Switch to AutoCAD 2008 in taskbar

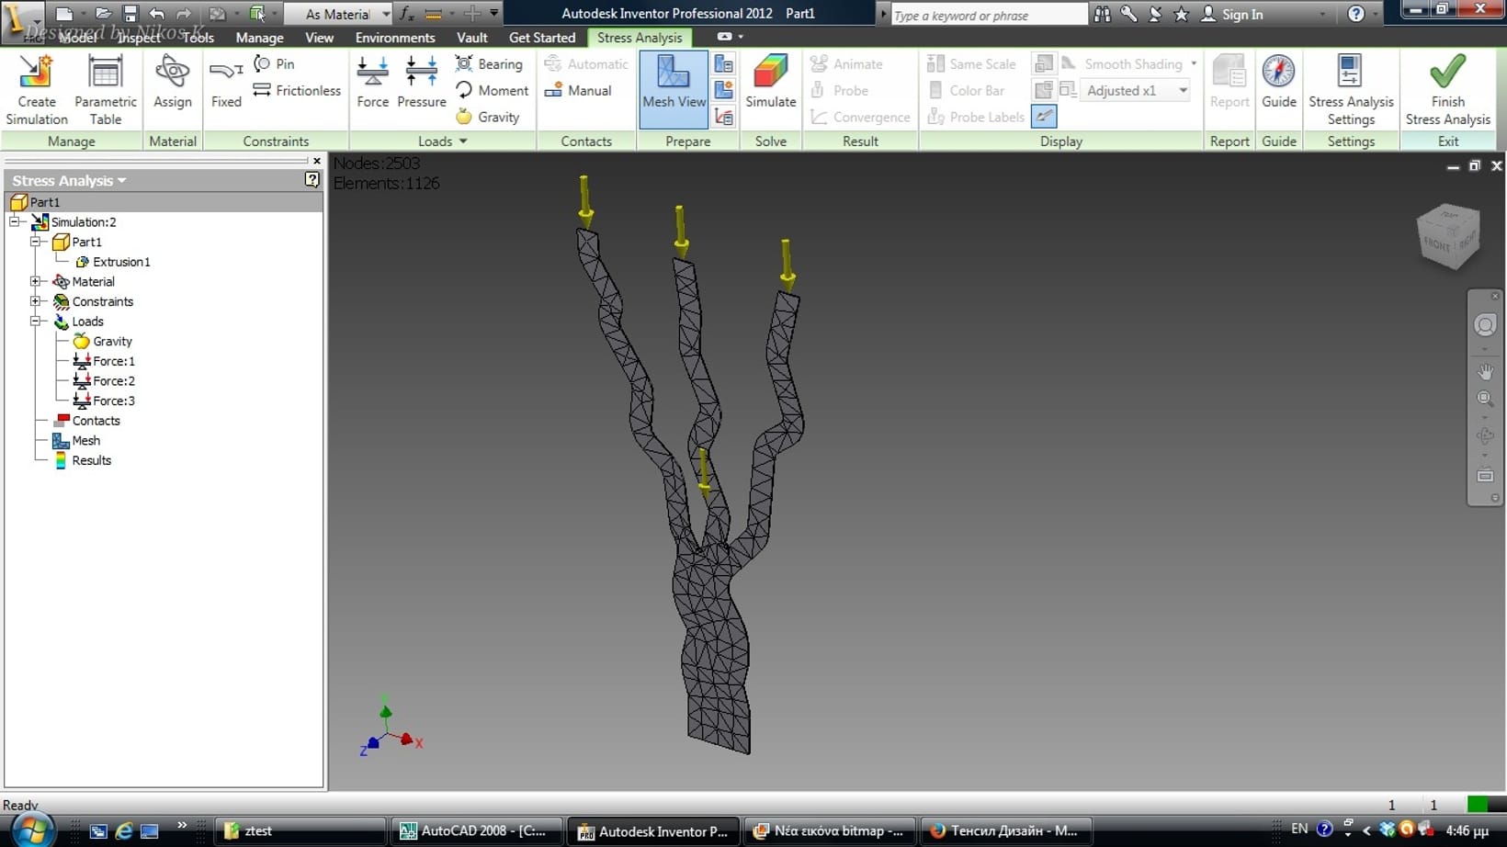pyautogui.click(x=473, y=830)
